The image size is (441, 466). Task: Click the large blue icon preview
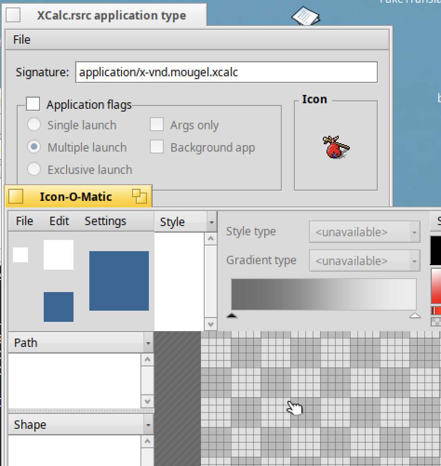(x=119, y=281)
